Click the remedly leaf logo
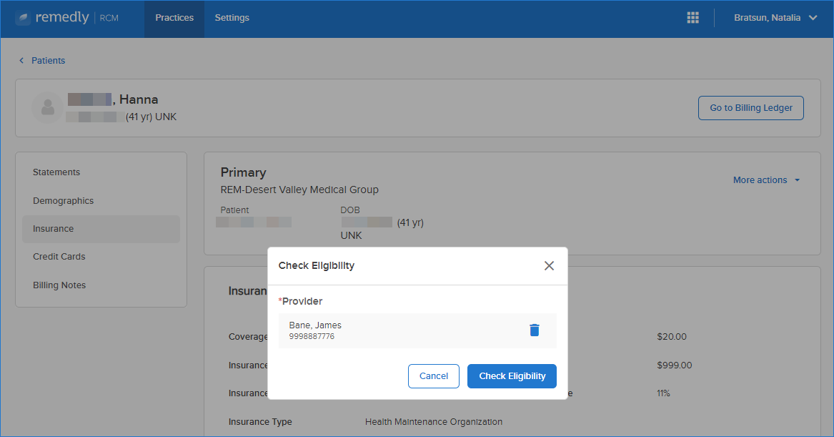Viewport: 834px width, 437px height. coord(23,18)
